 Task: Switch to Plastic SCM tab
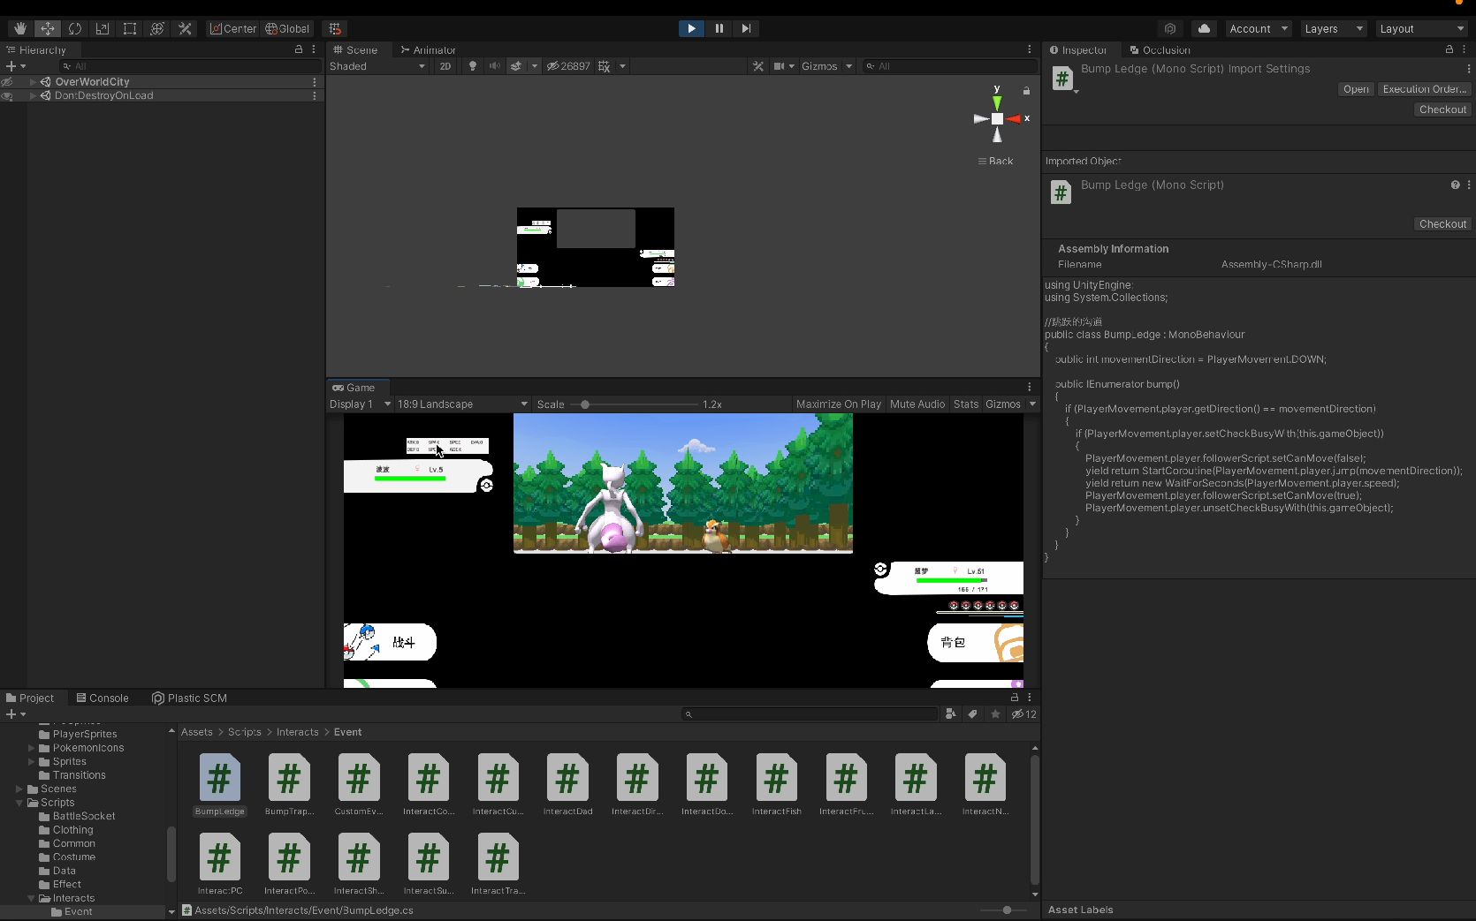click(x=189, y=698)
